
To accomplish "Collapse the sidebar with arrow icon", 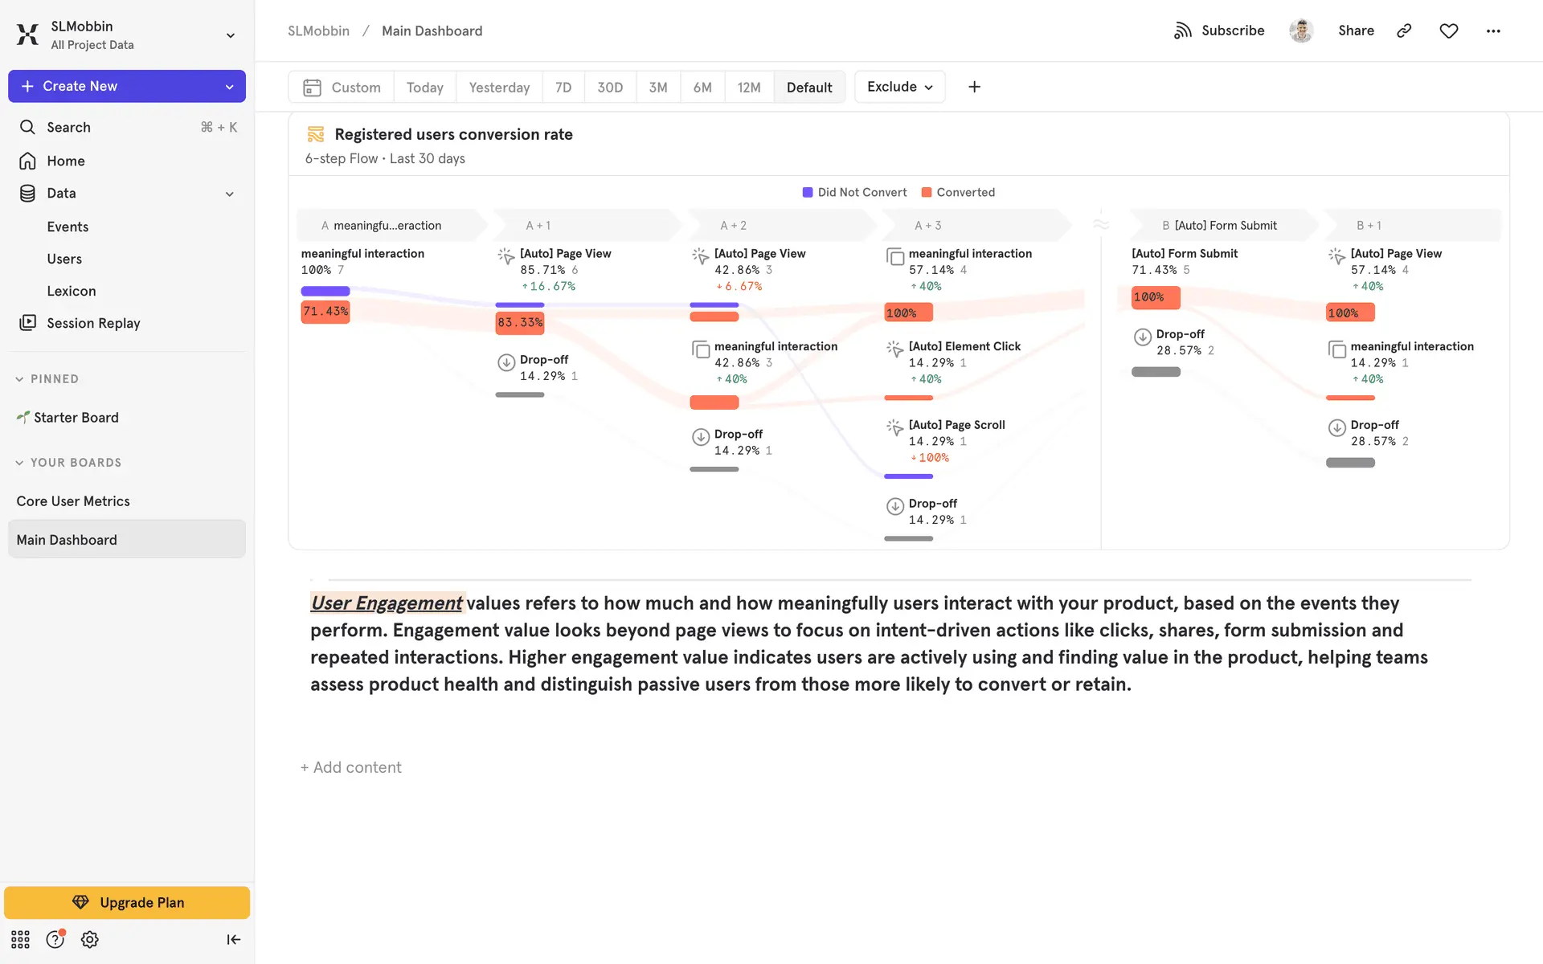I will (233, 939).
